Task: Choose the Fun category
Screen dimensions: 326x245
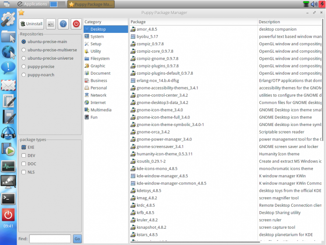Action: tap(106, 117)
